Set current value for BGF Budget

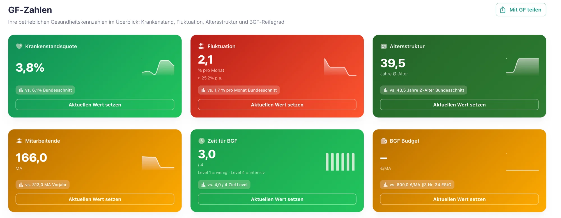[x=459, y=199]
